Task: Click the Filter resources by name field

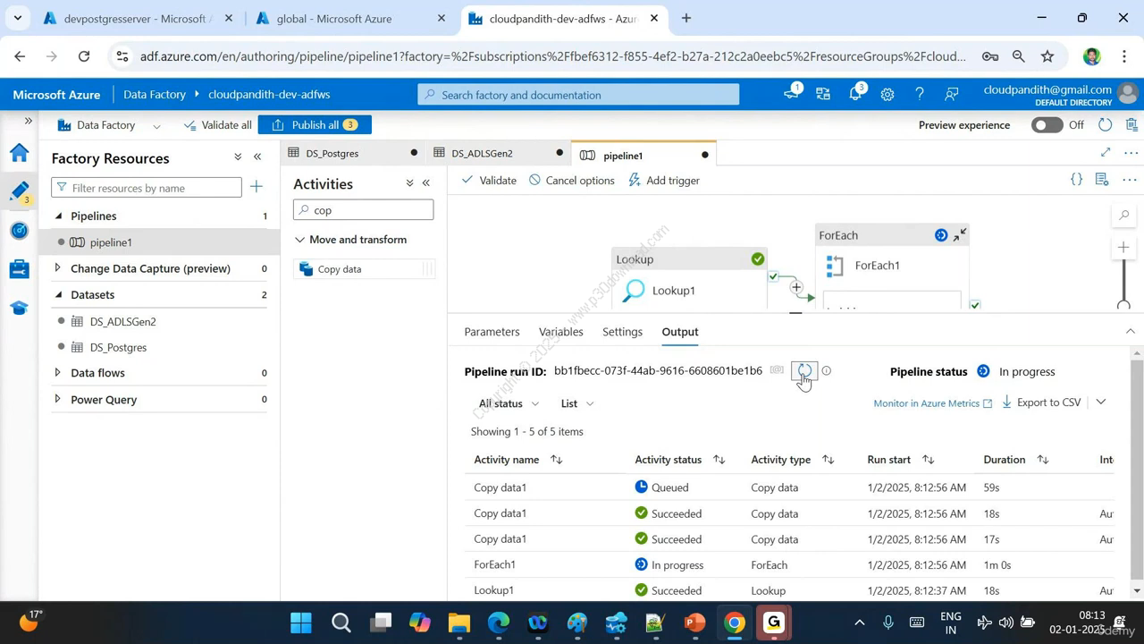Action: point(147,188)
